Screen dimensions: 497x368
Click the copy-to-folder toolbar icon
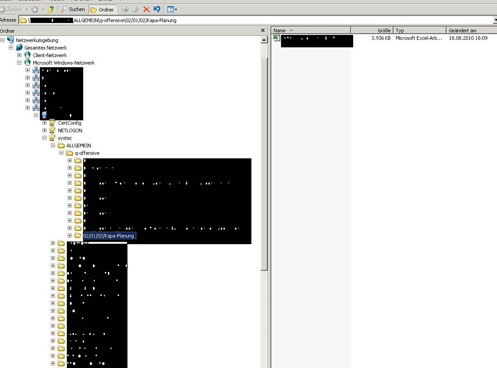point(136,9)
